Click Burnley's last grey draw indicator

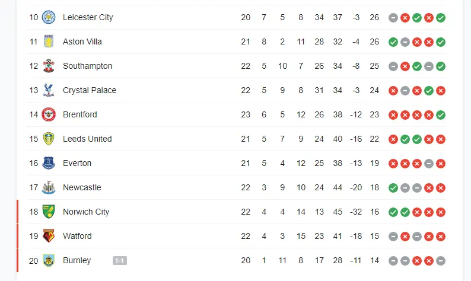tap(441, 261)
